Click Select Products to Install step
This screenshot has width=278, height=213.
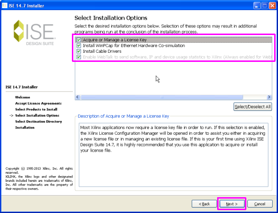pos(36,109)
